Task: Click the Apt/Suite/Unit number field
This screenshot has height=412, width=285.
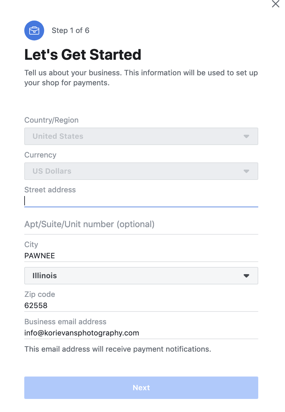Action: [141, 224]
